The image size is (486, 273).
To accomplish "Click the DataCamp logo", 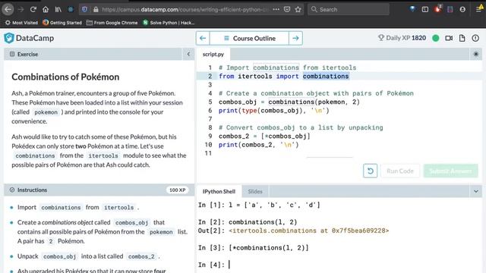I will [29, 38].
